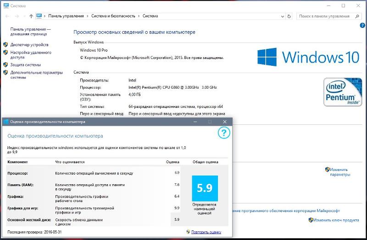367x240 pixels.
Task: Navigate up one level with the up arrow
Action: 31,16
